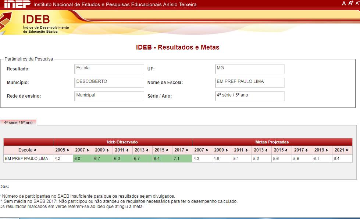360x219 pixels.
Task: Sort by 2007 under Metas Projetadas
Action: [x=202, y=150]
